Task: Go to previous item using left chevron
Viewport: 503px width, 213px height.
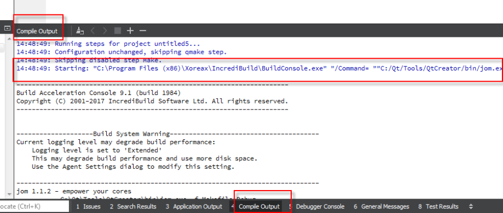Action: pyautogui.click(x=93, y=31)
